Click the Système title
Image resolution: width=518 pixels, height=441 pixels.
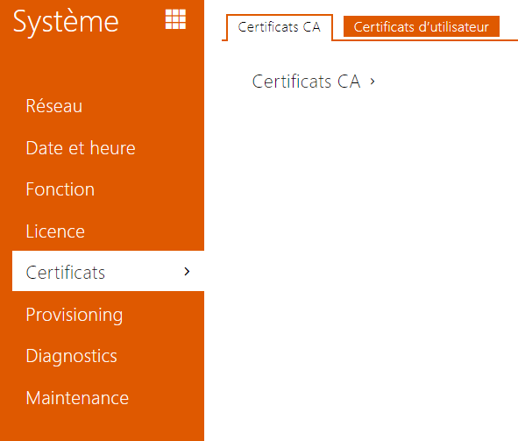[x=66, y=21]
